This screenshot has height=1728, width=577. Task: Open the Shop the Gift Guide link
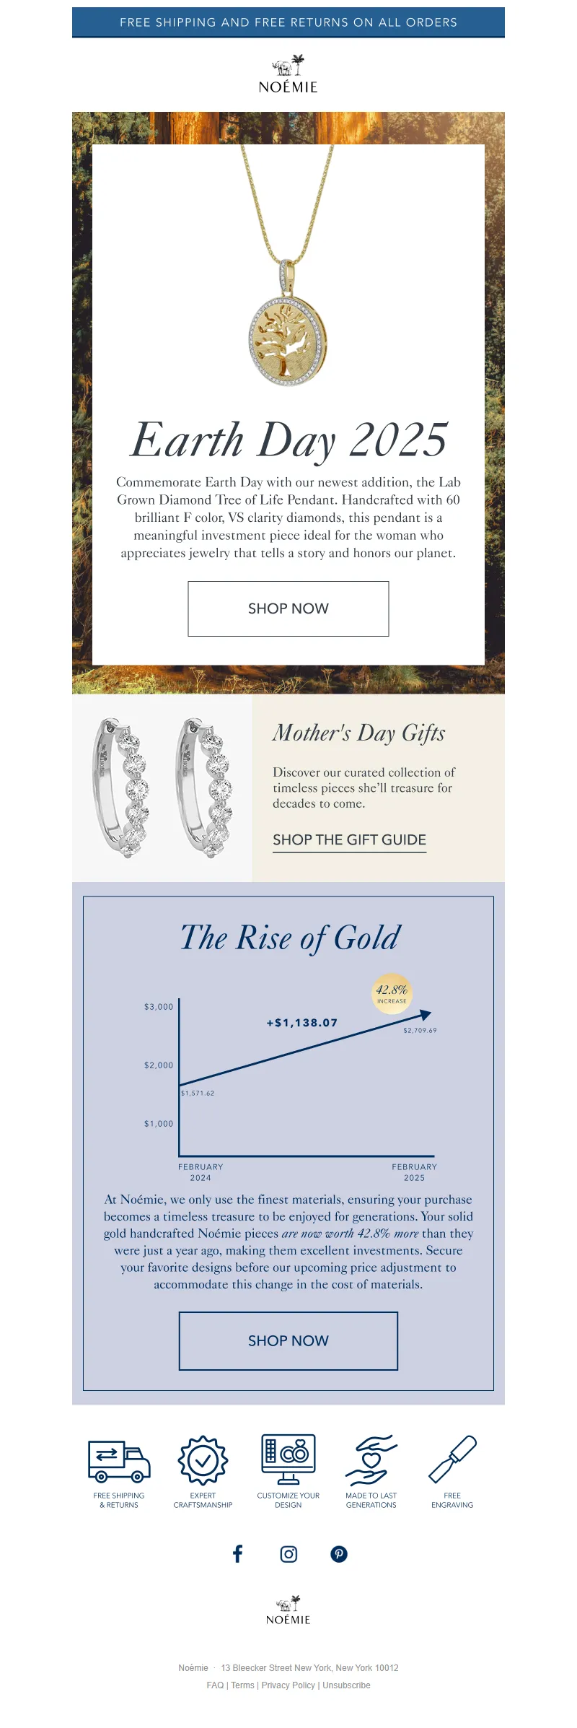coord(349,840)
